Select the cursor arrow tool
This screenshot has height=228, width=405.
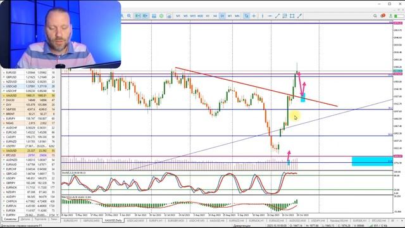click(246, 16)
